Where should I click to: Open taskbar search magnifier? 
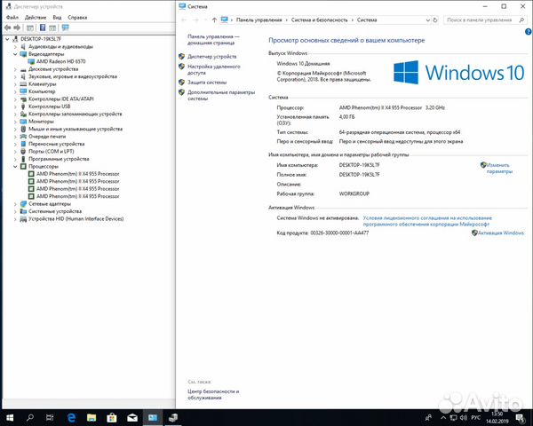[30, 417]
